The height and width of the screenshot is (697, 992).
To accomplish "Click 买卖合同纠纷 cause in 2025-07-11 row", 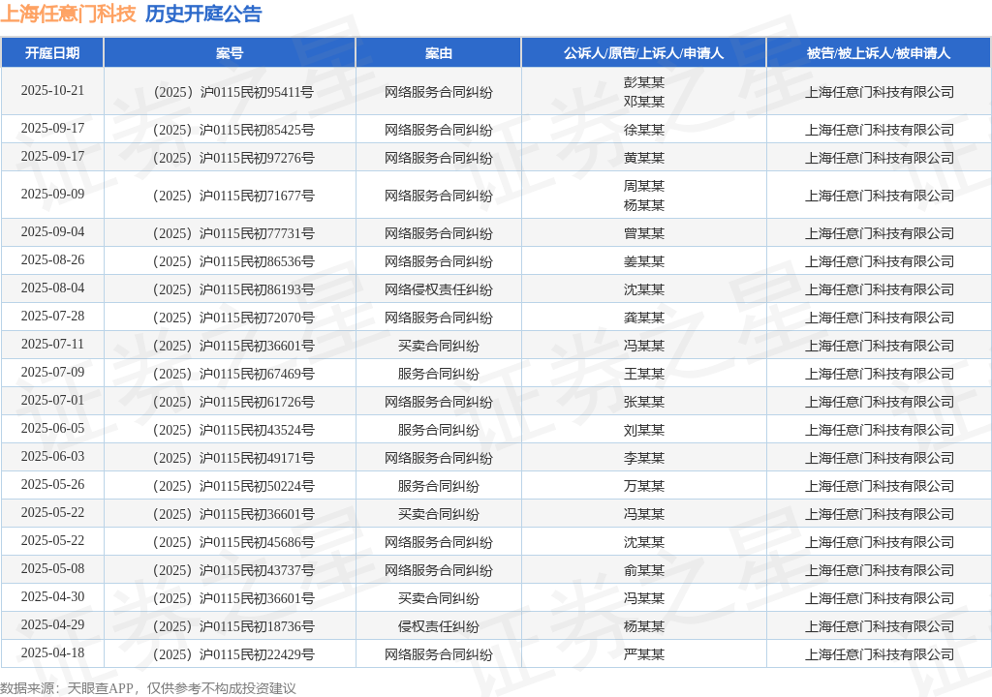I will [x=439, y=346].
